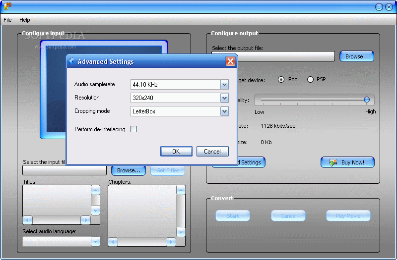This screenshot has width=397, height=260.
Task: Select iPod as target device
Action: pyautogui.click(x=281, y=80)
